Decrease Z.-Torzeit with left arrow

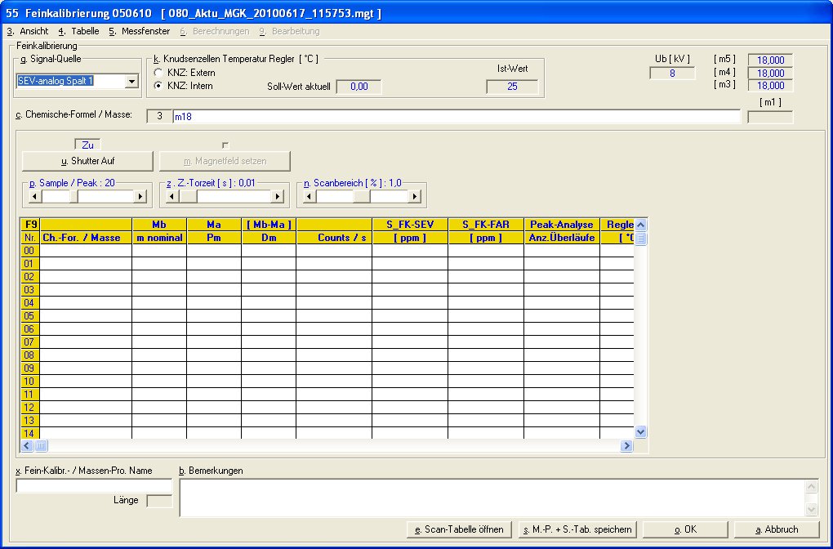[172, 197]
